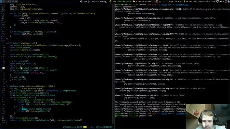Click 'pub fn main() anyerror!void' line in editor
Viewport: 230px width, 129px height.
[21, 43]
